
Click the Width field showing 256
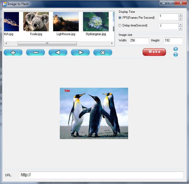coord(139,41)
